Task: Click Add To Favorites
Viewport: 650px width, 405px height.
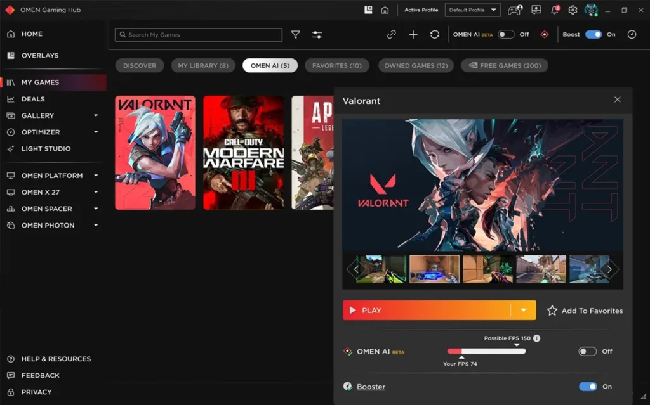Action: (x=585, y=311)
